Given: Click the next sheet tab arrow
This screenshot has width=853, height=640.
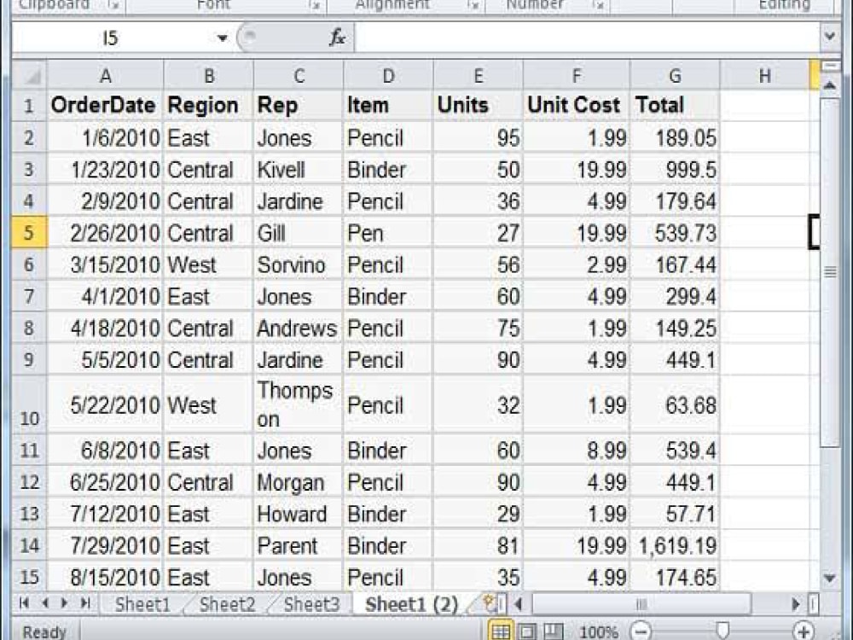Looking at the screenshot, I should click(65, 603).
